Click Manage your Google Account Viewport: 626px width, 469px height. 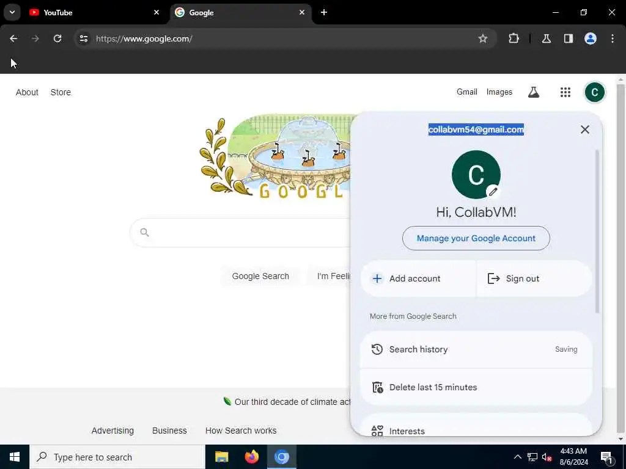point(476,238)
